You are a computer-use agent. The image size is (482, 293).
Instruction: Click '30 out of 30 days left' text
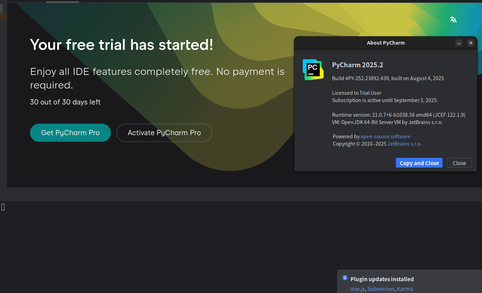tap(65, 102)
